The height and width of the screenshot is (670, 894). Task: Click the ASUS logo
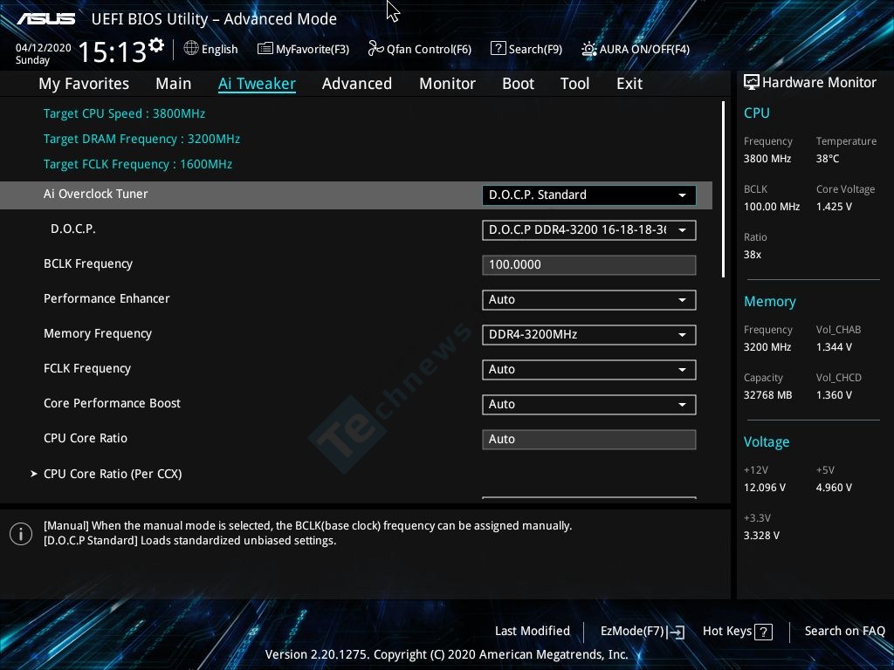click(x=46, y=19)
